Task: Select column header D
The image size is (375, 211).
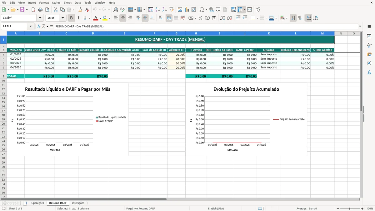Action: tap(93, 33)
